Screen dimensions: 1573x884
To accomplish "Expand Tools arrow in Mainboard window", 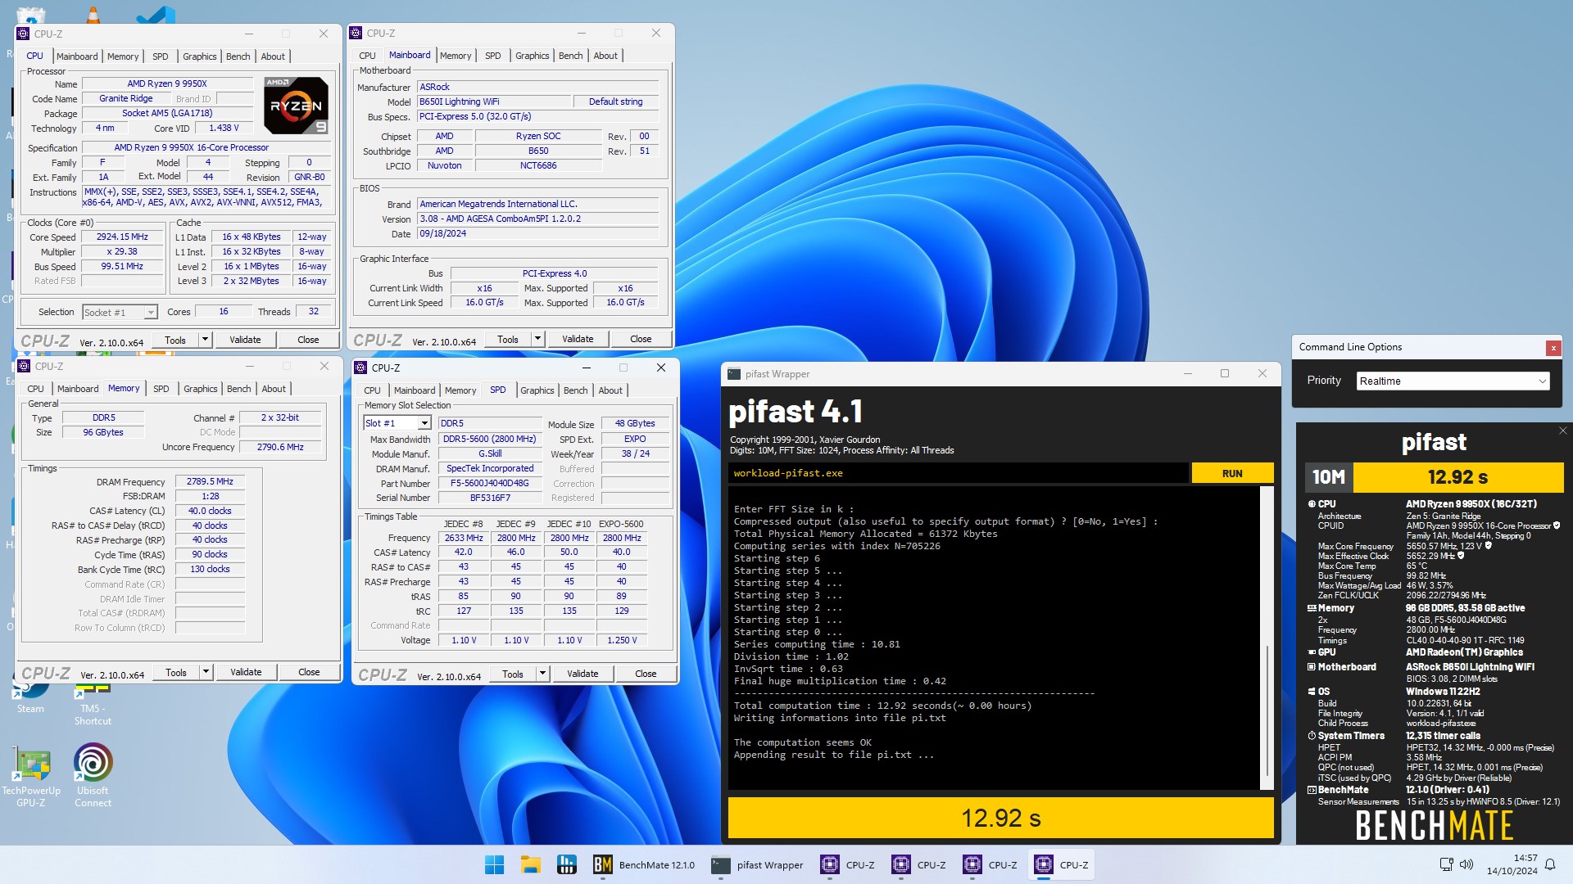I will 537,339.
